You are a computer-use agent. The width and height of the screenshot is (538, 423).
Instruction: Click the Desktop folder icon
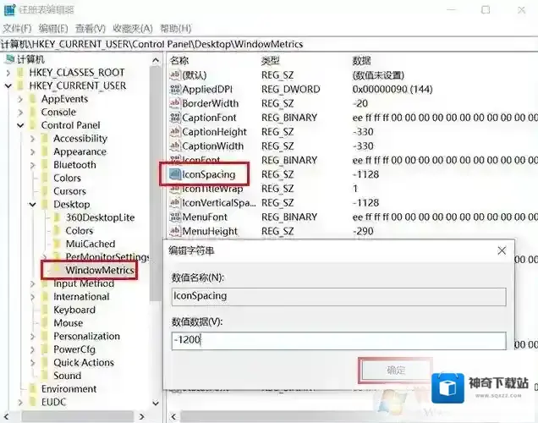[46, 205]
